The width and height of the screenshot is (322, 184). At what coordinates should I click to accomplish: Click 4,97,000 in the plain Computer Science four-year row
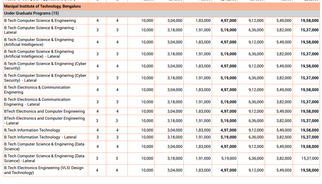(x=228, y=21)
